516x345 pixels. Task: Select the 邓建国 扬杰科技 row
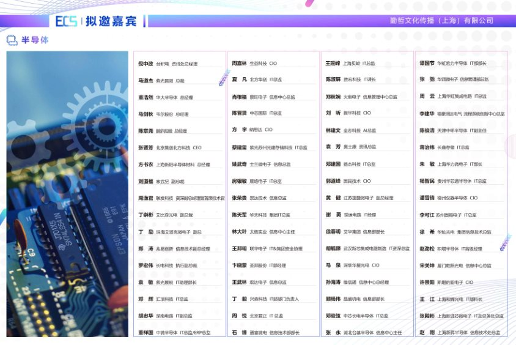tap(351, 165)
